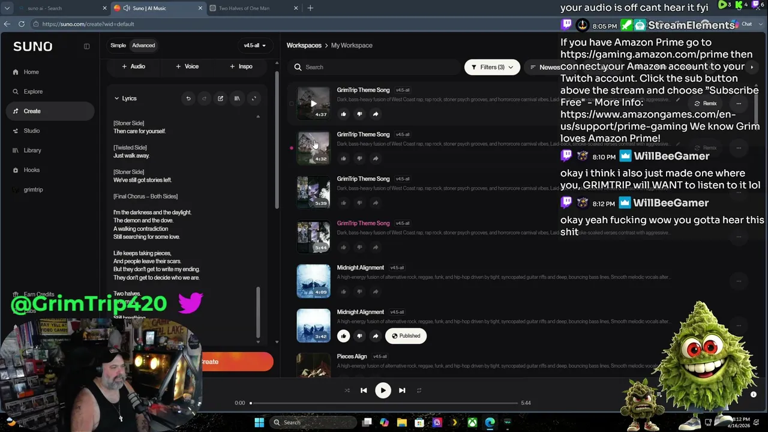Viewport: 768px width, 432px height.
Task: Reload the Suno page in browser
Action: pyautogui.click(x=22, y=24)
